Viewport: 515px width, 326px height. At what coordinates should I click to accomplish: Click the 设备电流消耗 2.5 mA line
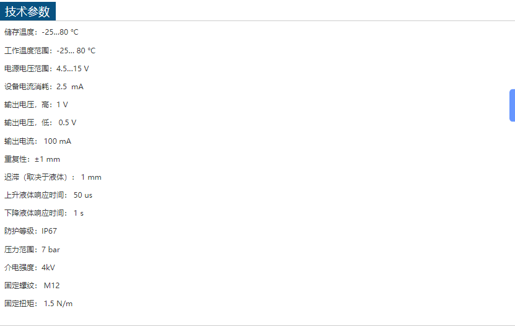point(43,86)
